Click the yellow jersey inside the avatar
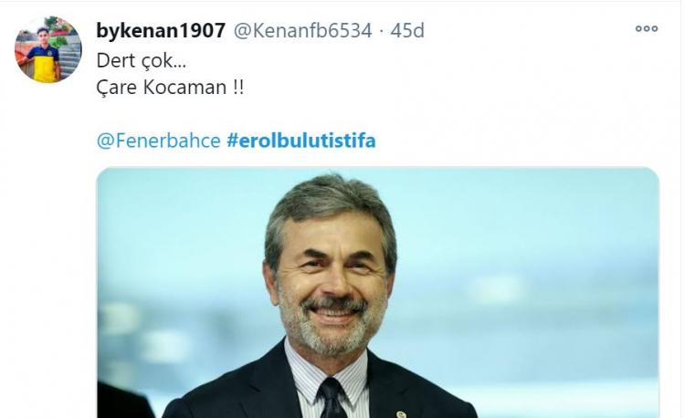This screenshot has height=418, width=685. point(46,66)
